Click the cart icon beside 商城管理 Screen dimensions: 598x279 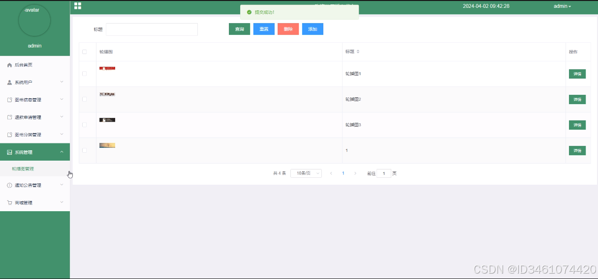click(x=9, y=202)
